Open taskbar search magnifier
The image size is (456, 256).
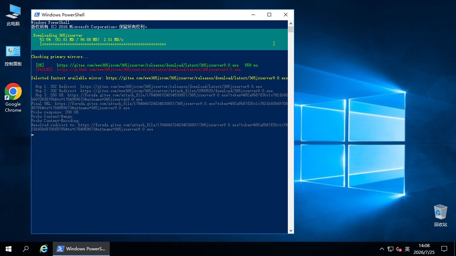(26, 249)
